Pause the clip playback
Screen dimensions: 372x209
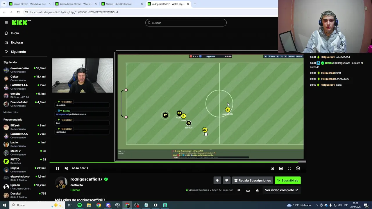click(x=58, y=168)
